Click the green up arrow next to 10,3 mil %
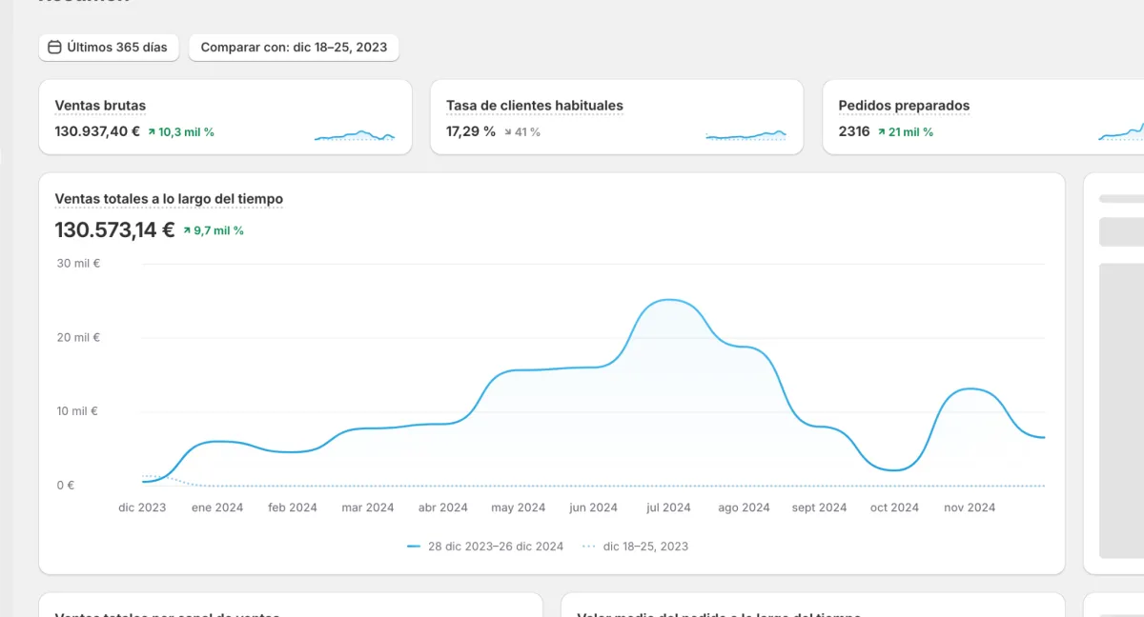The image size is (1144, 617). (x=152, y=132)
